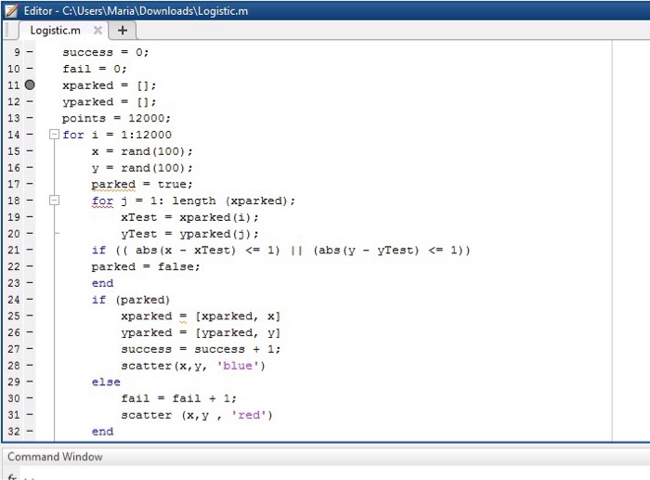650x480 pixels.
Task: Click the fx function browser icon
Action: pyautogui.click(x=12, y=476)
